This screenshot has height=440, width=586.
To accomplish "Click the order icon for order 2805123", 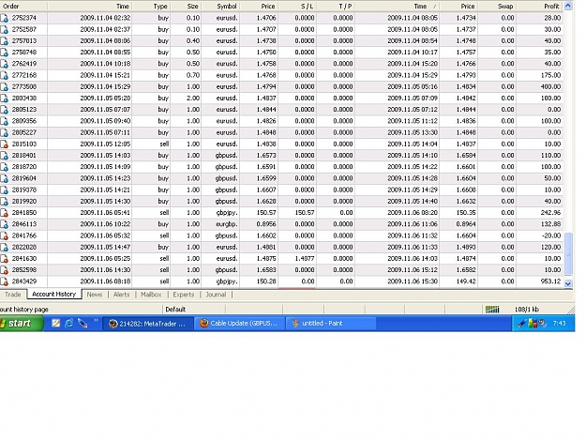I will [5, 110].
